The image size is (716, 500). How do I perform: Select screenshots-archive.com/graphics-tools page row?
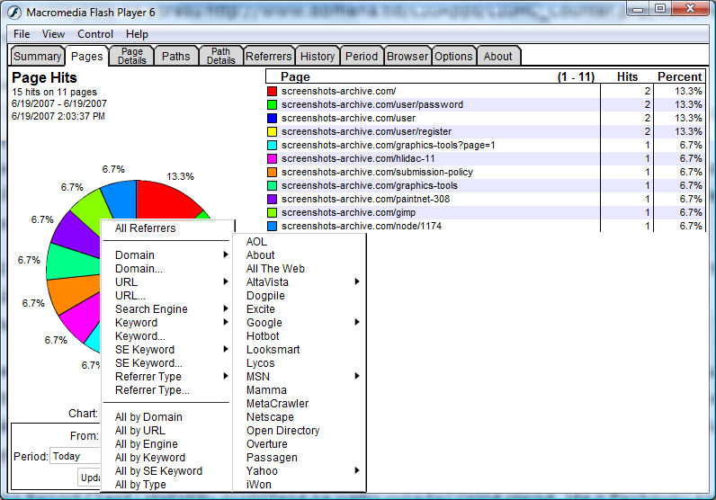[486, 185]
